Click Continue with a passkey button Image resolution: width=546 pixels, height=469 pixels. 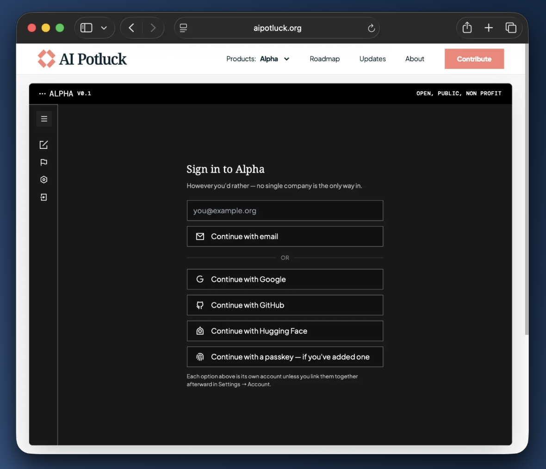pos(285,357)
